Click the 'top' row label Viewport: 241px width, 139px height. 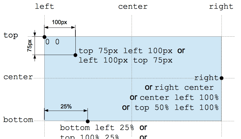[x=11, y=35]
